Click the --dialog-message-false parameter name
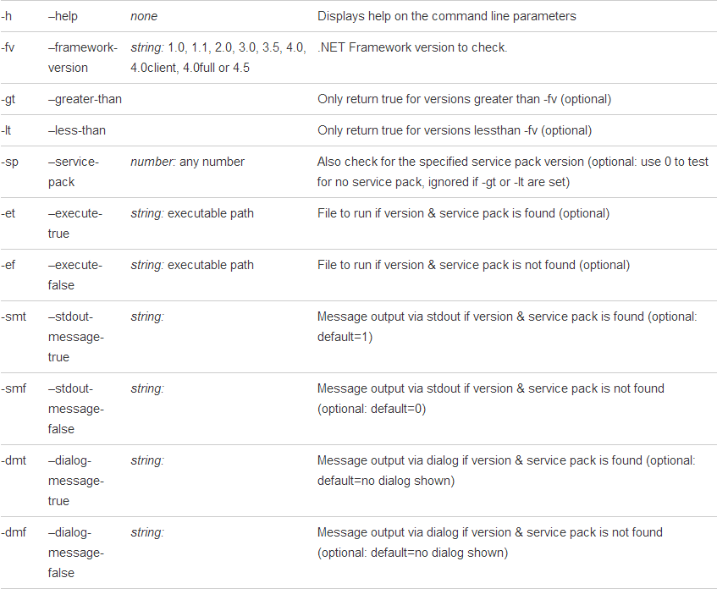Viewport: 717px width, 589px height. click(75, 552)
